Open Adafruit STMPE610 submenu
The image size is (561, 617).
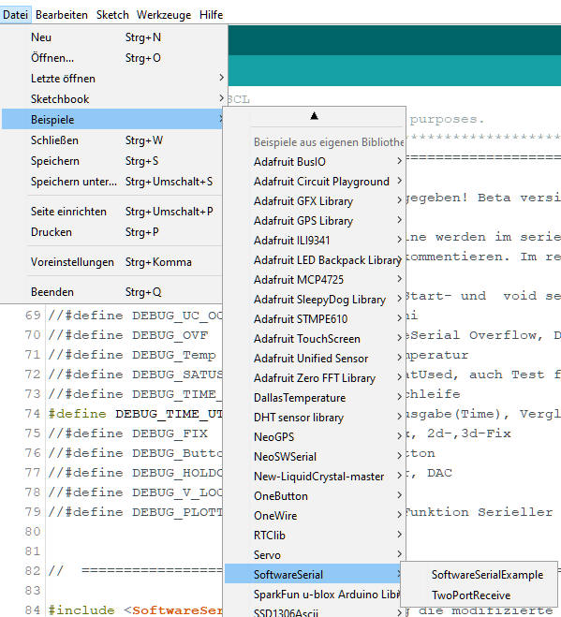point(315,318)
